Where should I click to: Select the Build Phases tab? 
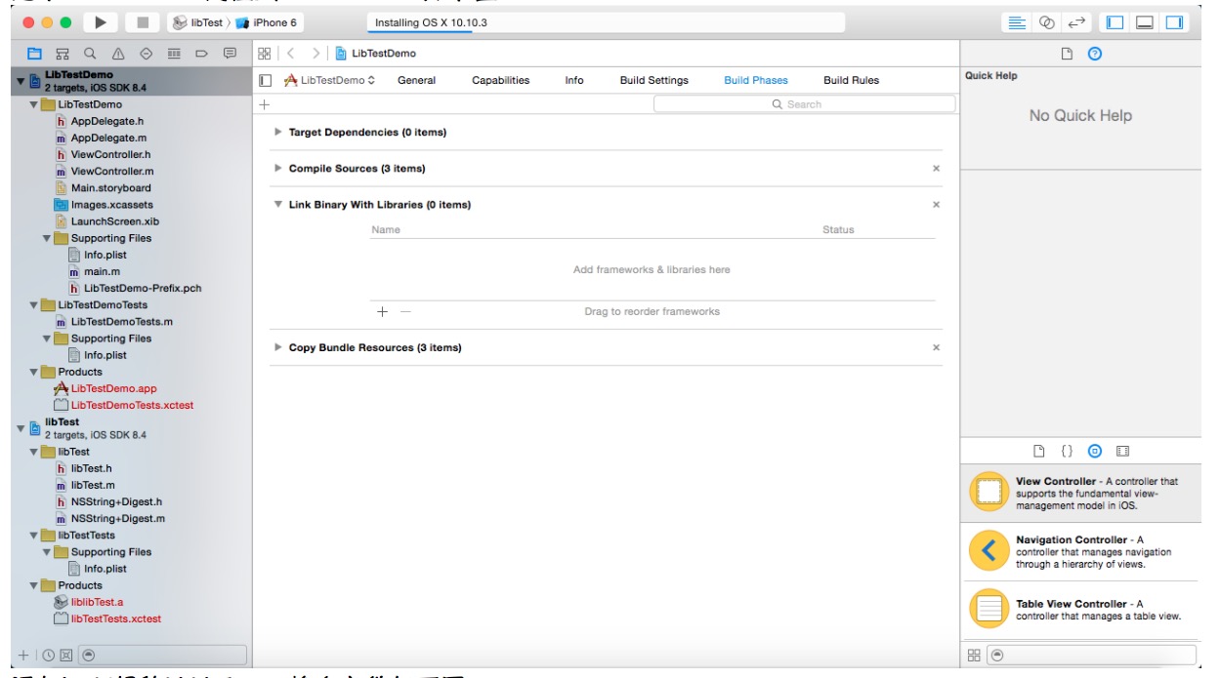pyautogui.click(x=756, y=80)
